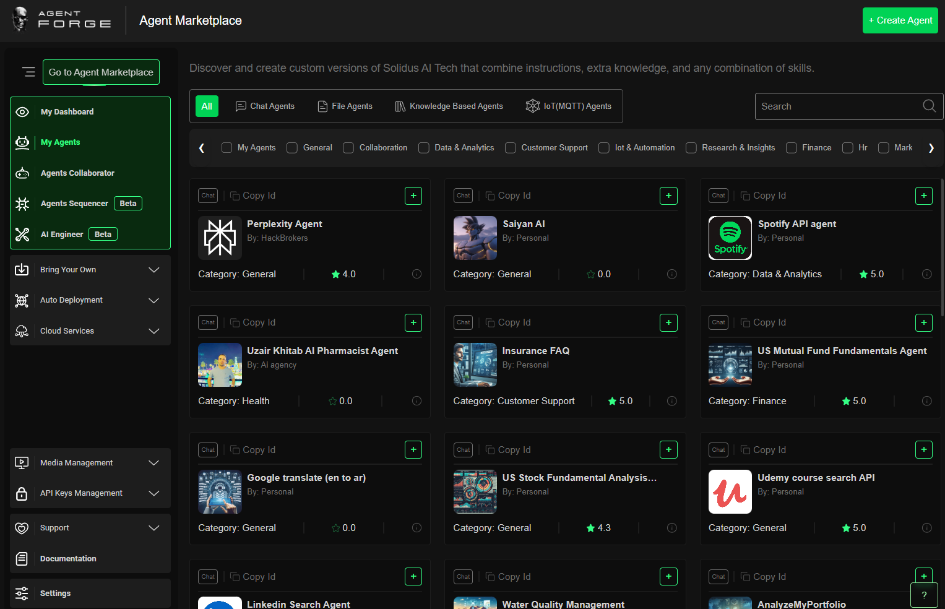
Task: Expand the Bring Your Own section
Action: [x=154, y=270]
